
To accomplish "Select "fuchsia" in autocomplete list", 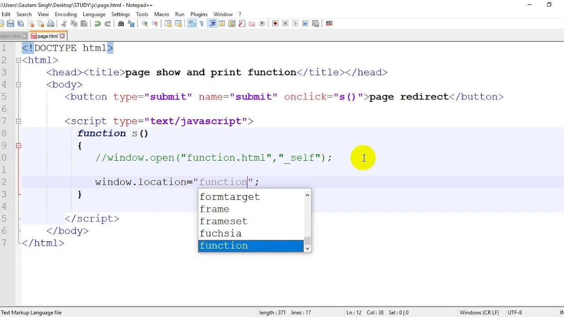I will [251, 233].
